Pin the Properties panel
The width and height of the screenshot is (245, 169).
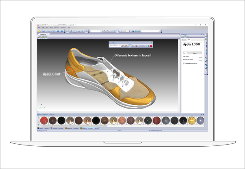click(x=202, y=34)
